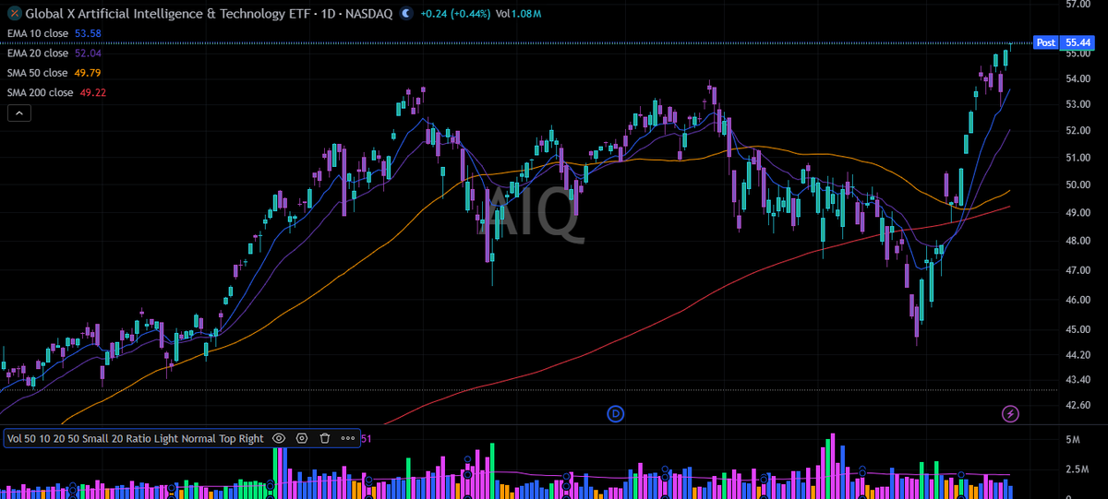This screenshot has height=499, width=1108.
Task: Click the 5M volume axis label
Action: (x=1072, y=440)
